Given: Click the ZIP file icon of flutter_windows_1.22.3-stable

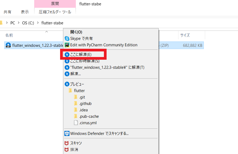Looking at the screenshot, I should [x=8, y=45].
